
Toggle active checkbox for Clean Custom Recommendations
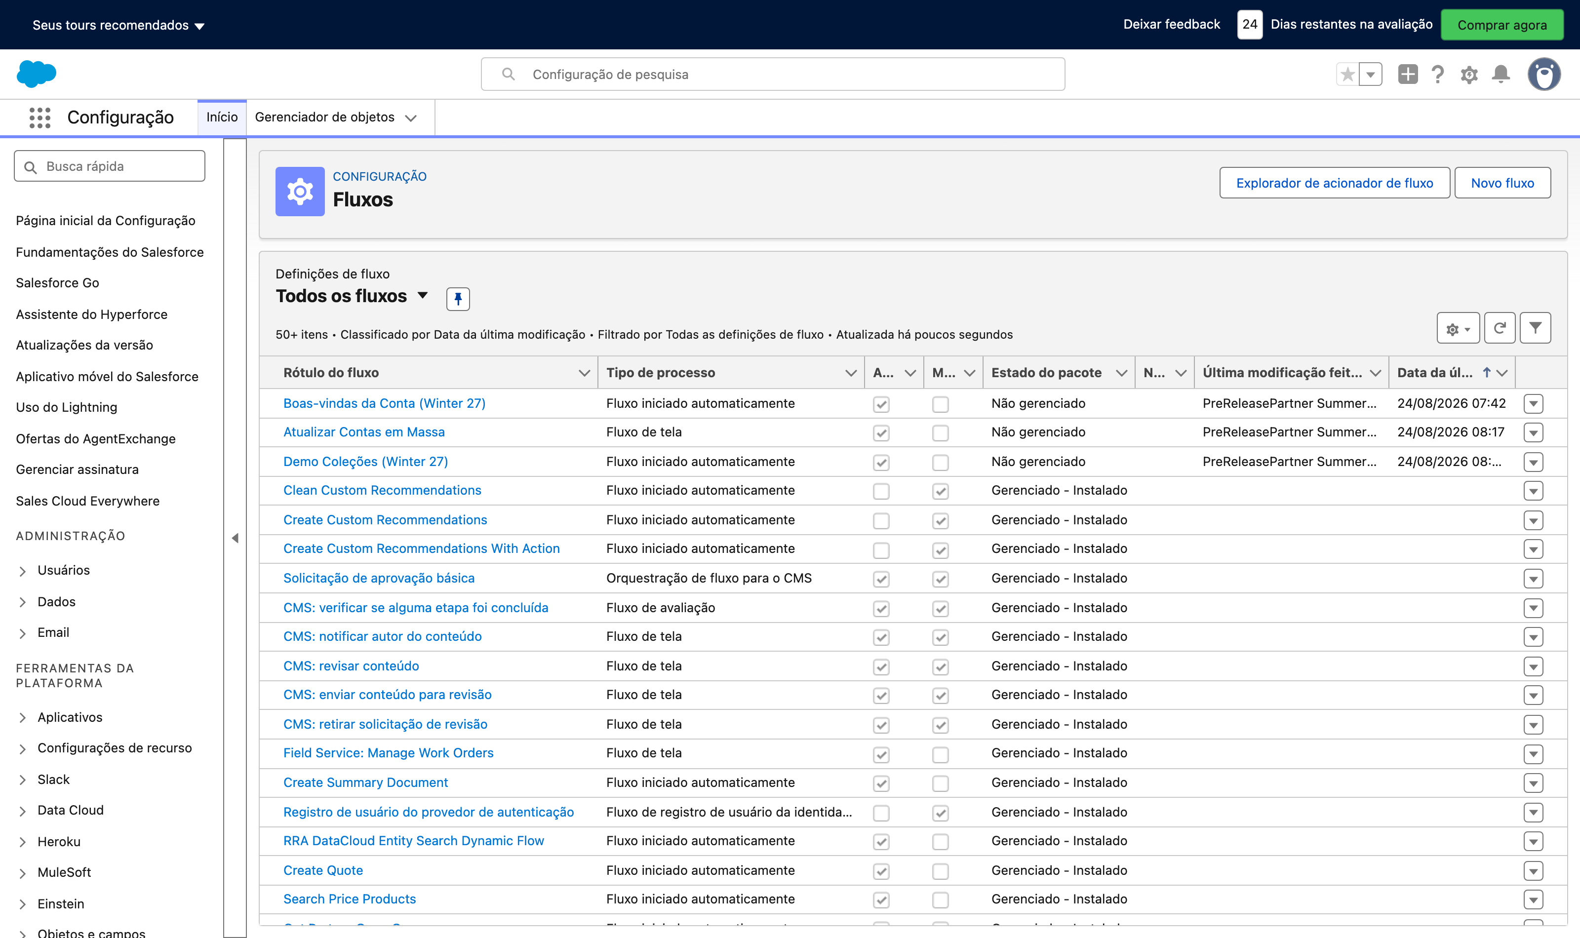(881, 491)
